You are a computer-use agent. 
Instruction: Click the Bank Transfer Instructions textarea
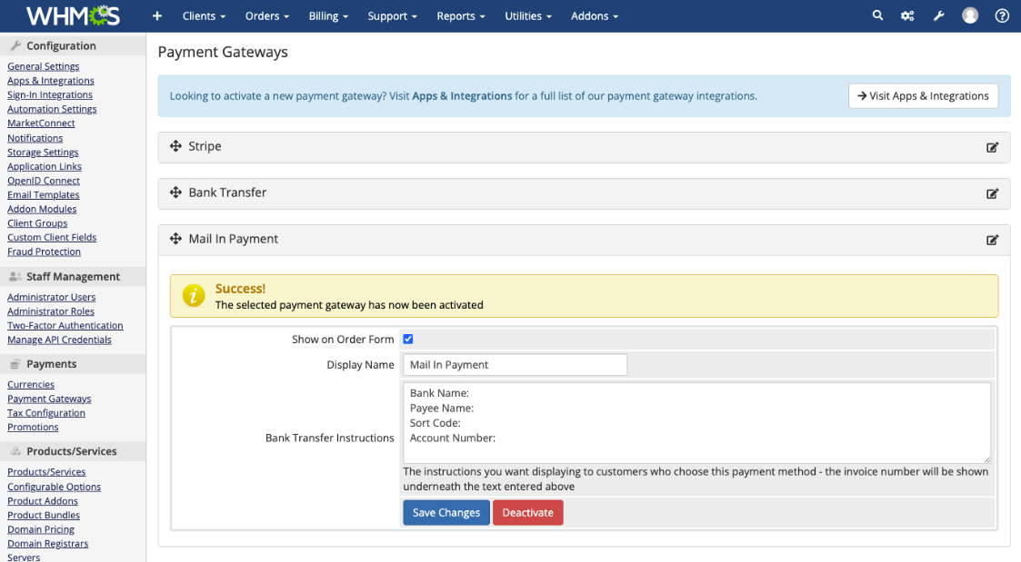[696, 423]
